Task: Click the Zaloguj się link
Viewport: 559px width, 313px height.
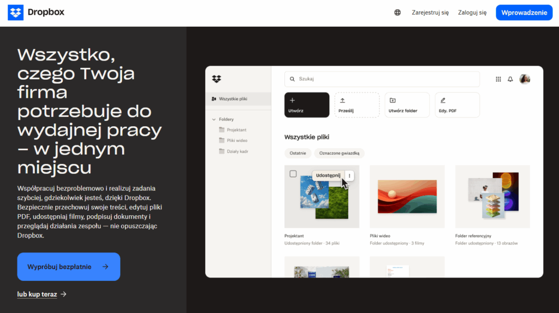Action: [472, 13]
